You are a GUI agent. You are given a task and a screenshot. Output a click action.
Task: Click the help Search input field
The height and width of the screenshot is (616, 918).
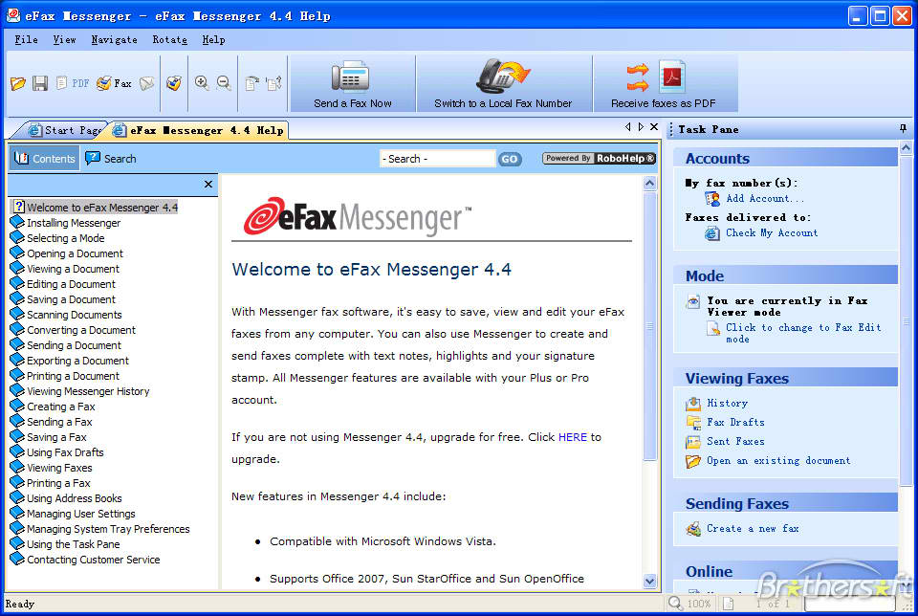coord(437,159)
